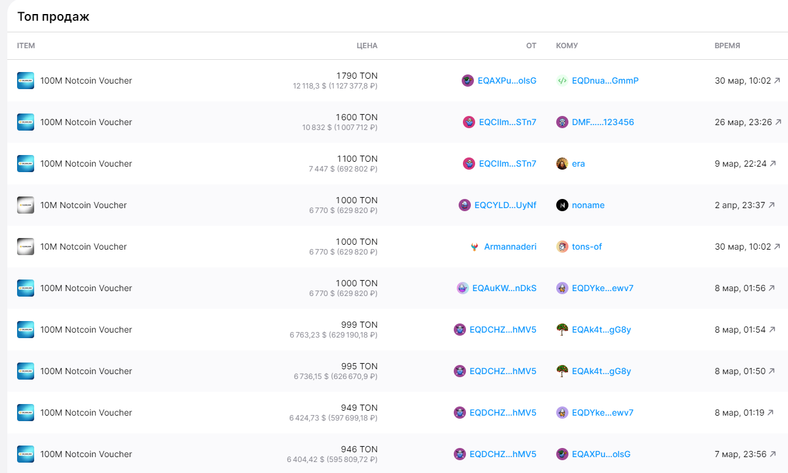
Task: Click the Armannaderi seller avatar icon
Action: click(x=475, y=247)
